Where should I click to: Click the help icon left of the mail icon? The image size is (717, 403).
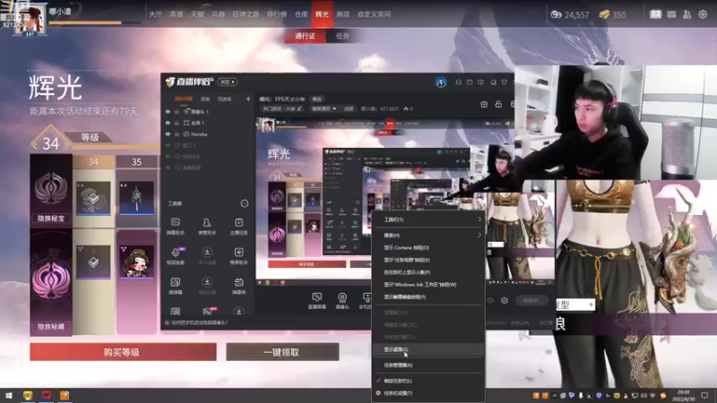pyautogui.click(x=655, y=14)
